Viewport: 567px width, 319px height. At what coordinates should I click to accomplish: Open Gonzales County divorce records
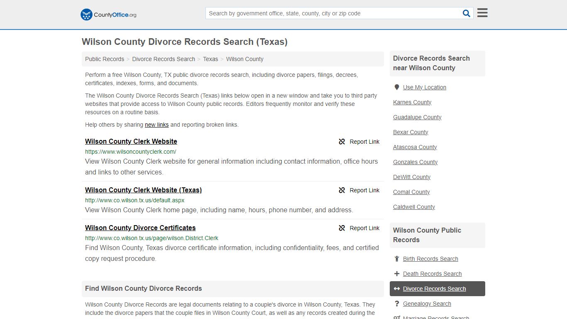(x=415, y=162)
